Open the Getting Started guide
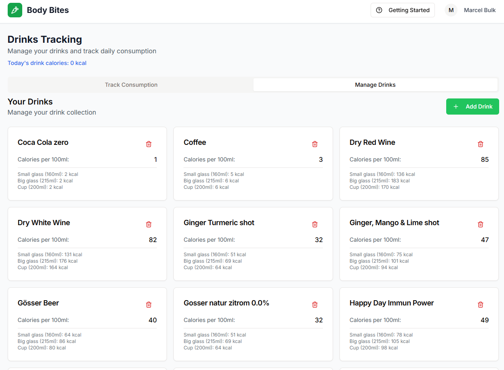 pos(403,10)
